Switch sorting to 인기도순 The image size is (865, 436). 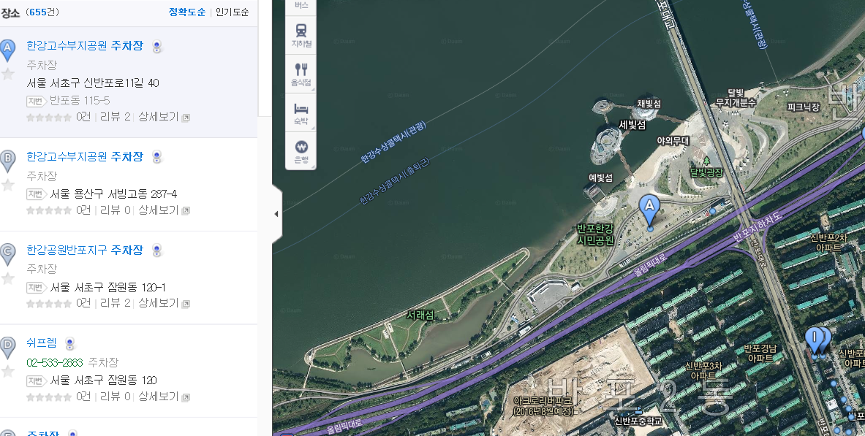point(232,12)
